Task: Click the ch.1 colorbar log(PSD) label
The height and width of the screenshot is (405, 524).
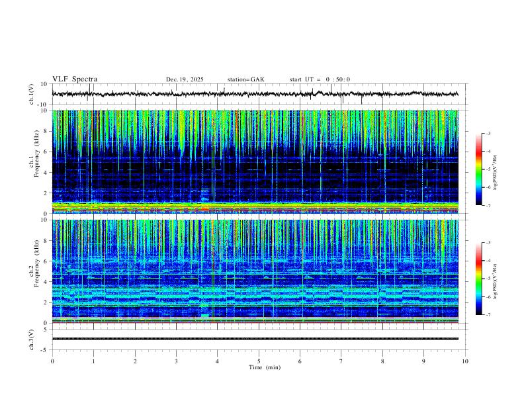Action: click(496, 172)
